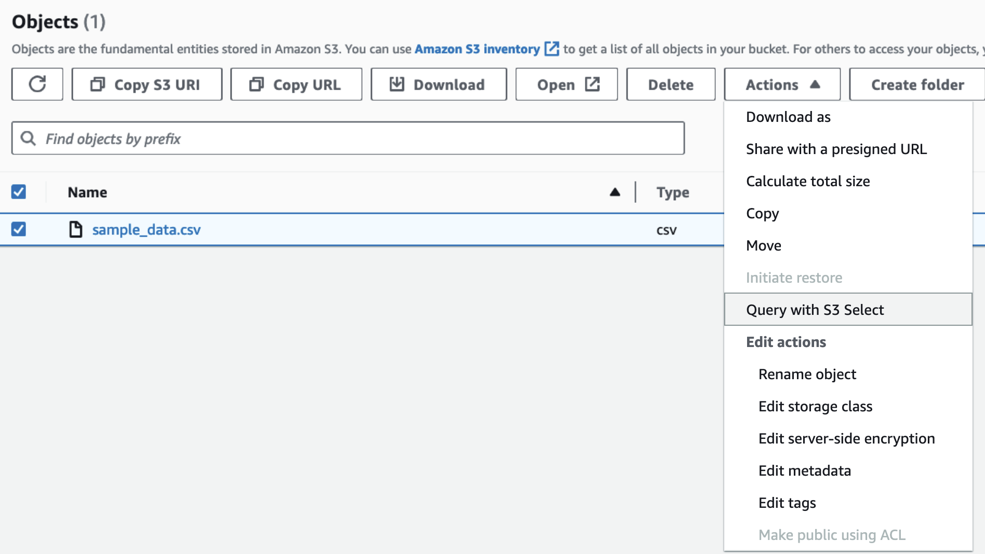Image resolution: width=985 pixels, height=554 pixels.
Task: Click the external link icon after S3 inventory
Action: coord(551,49)
